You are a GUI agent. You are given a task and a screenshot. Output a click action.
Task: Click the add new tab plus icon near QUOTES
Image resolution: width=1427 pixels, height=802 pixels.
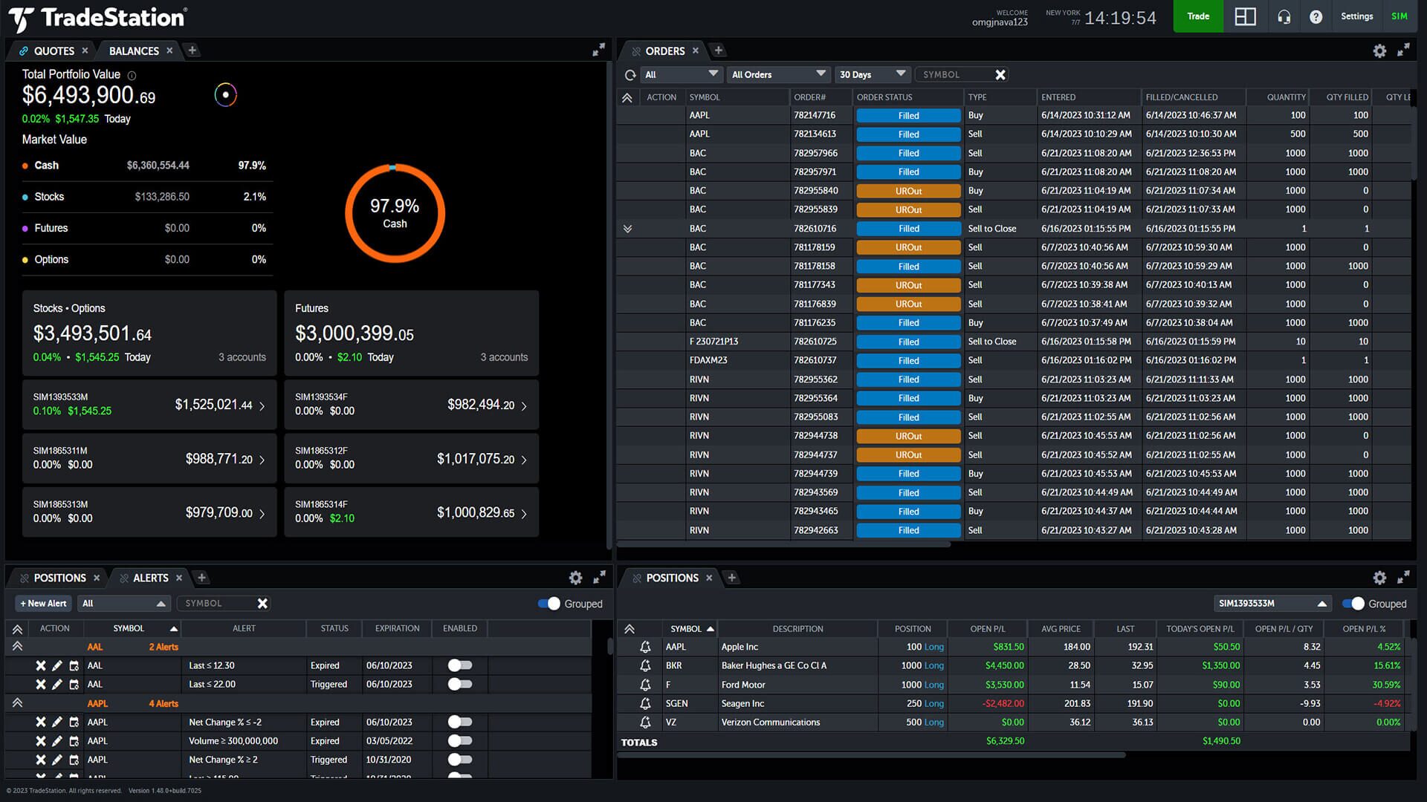coord(195,50)
